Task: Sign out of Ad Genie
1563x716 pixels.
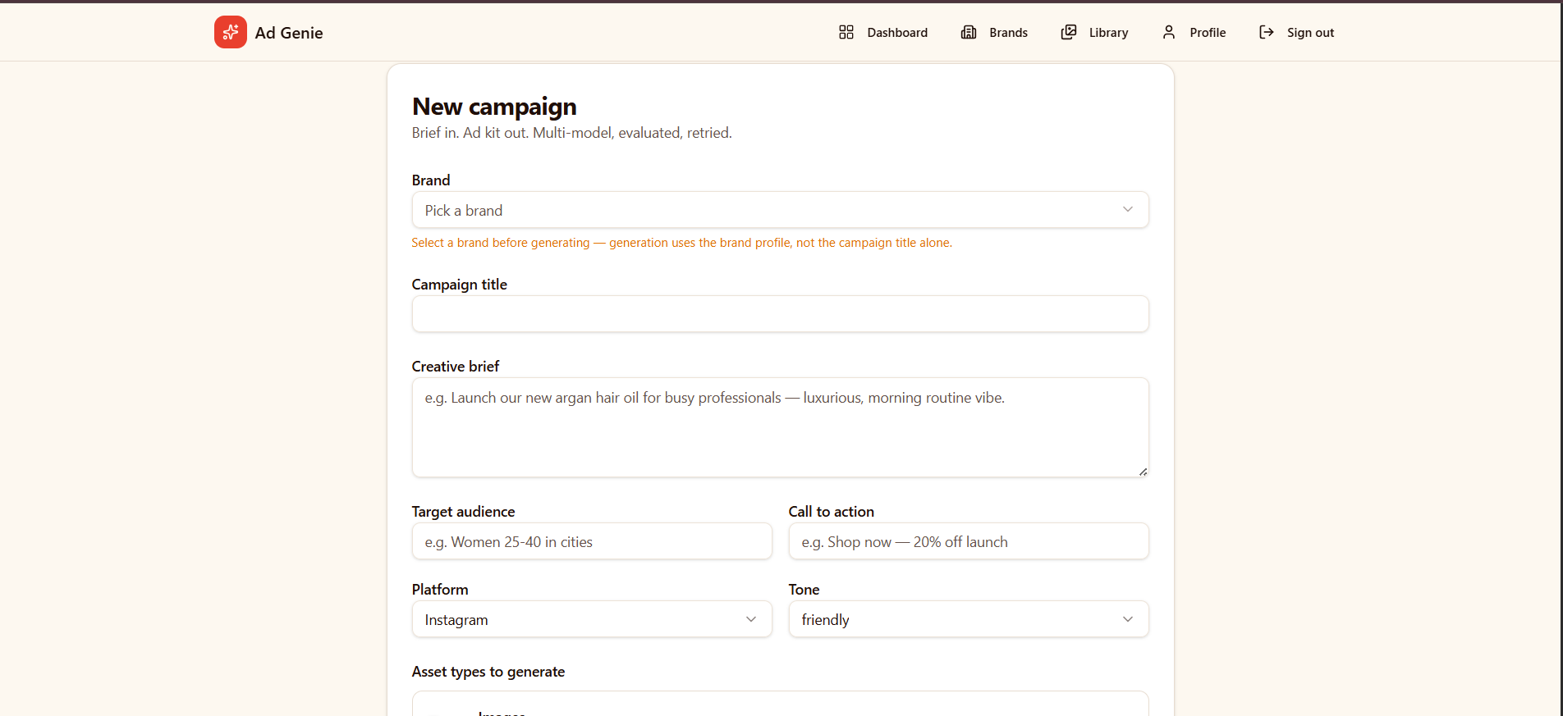Action: tap(1296, 32)
